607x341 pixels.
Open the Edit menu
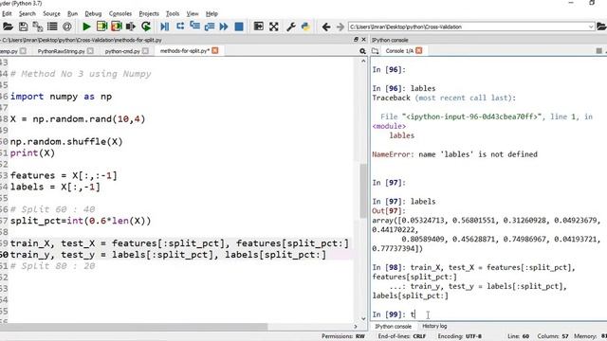(x=7, y=13)
